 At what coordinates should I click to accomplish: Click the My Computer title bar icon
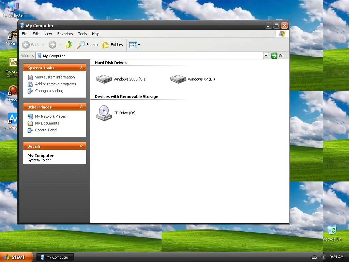(x=22, y=25)
